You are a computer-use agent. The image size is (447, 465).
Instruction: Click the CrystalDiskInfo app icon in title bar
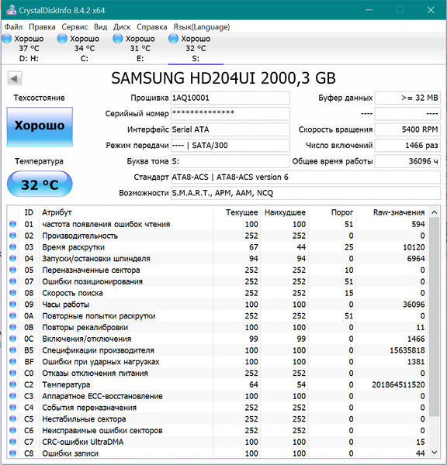[12, 10]
